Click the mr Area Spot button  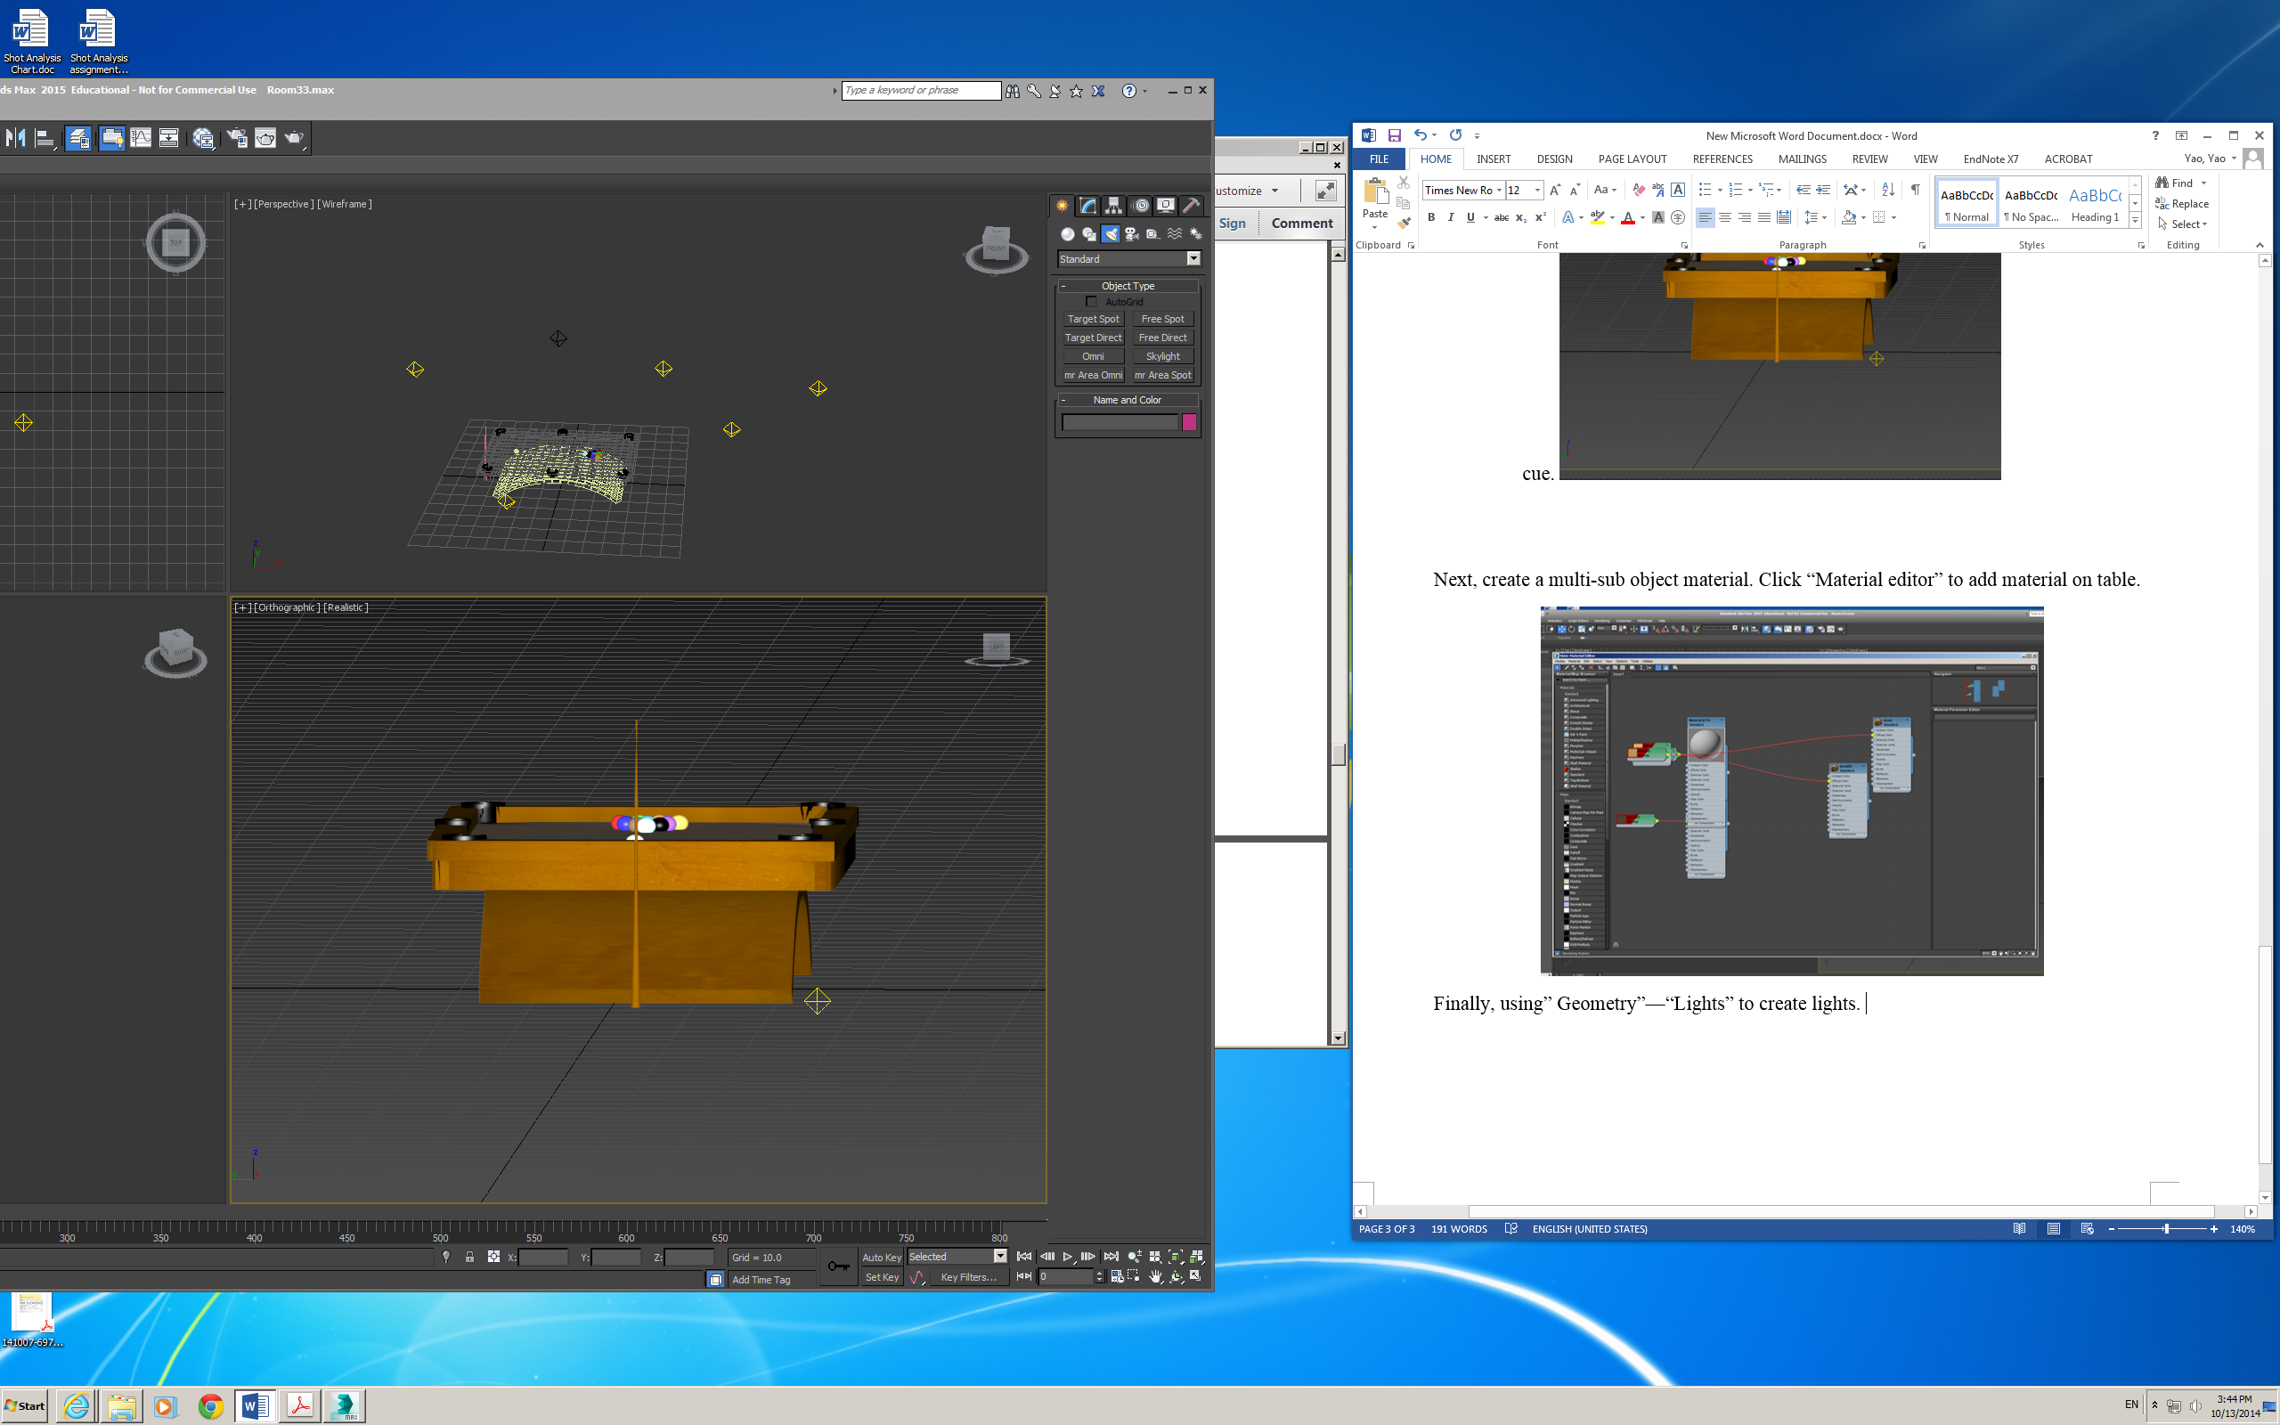coord(1162,375)
